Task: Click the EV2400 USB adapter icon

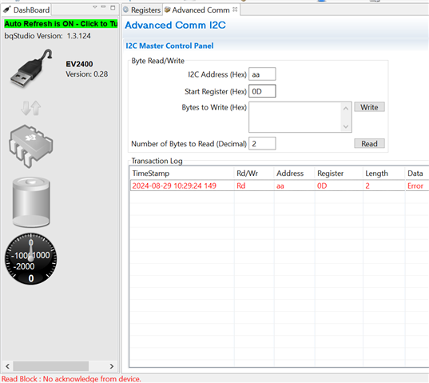Action: (31, 69)
